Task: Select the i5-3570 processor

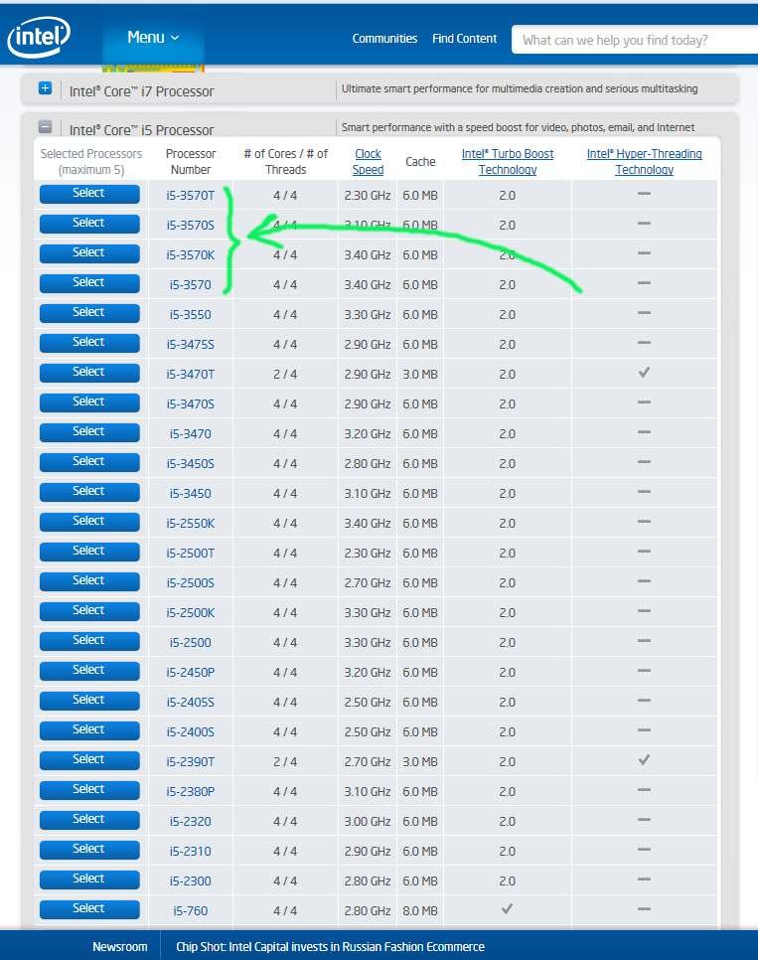Action: [x=89, y=283]
